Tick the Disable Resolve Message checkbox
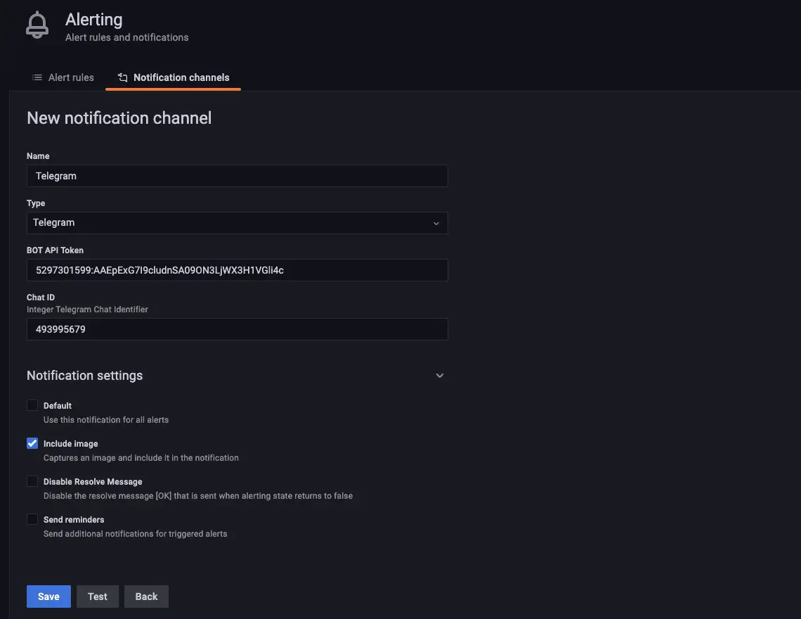 click(x=32, y=481)
